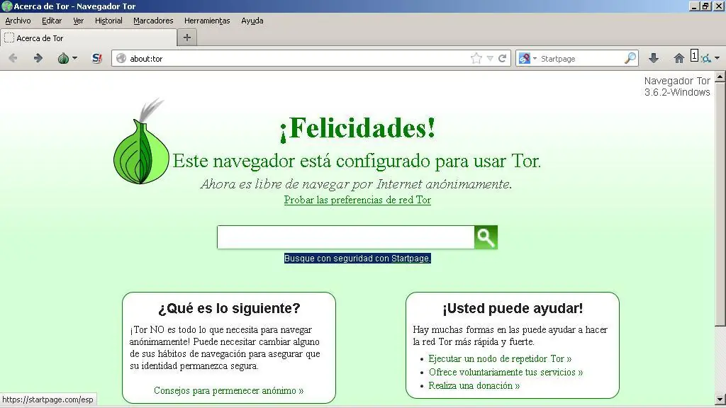Click the vertical scrollbar up arrow
The image size is (726, 408).
point(720,76)
